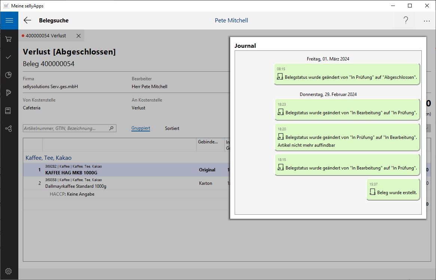The width and height of the screenshot is (436, 280).
Task: Select the 400000054 Verlust tab
Action: coord(46,36)
